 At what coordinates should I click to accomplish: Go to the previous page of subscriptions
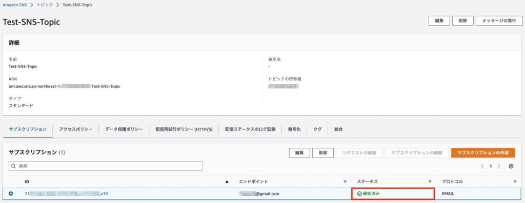(x=482, y=166)
